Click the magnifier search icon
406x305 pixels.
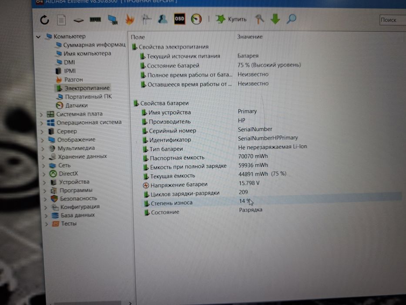point(291,19)
